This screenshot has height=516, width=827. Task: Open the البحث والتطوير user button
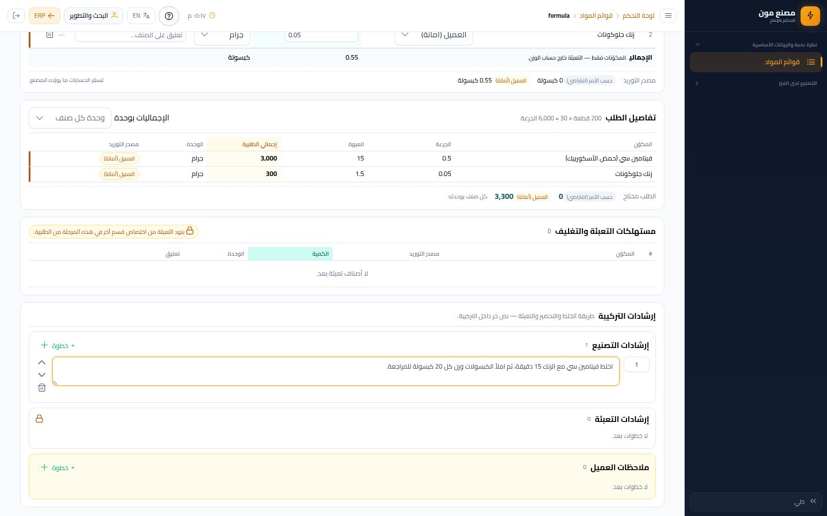[94, 15]
